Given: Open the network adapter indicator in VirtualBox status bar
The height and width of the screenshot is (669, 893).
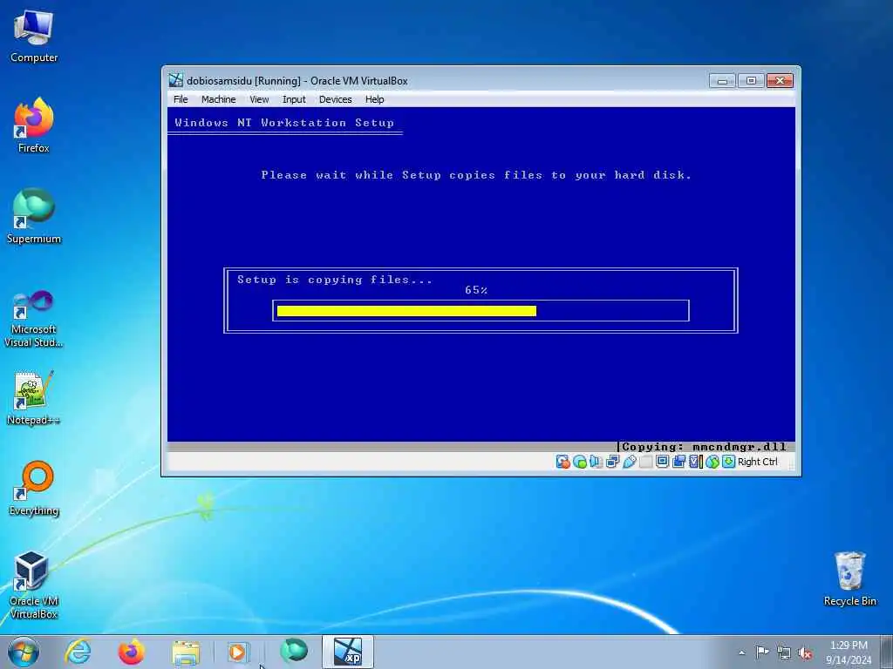Looking at the screenshot, I should click(x=613, y=462).
